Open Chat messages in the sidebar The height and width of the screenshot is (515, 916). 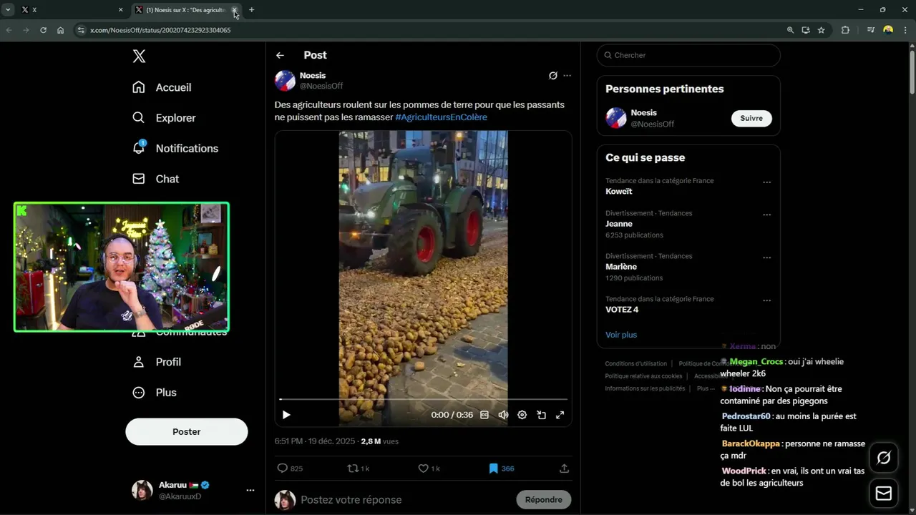pos(155,179)
